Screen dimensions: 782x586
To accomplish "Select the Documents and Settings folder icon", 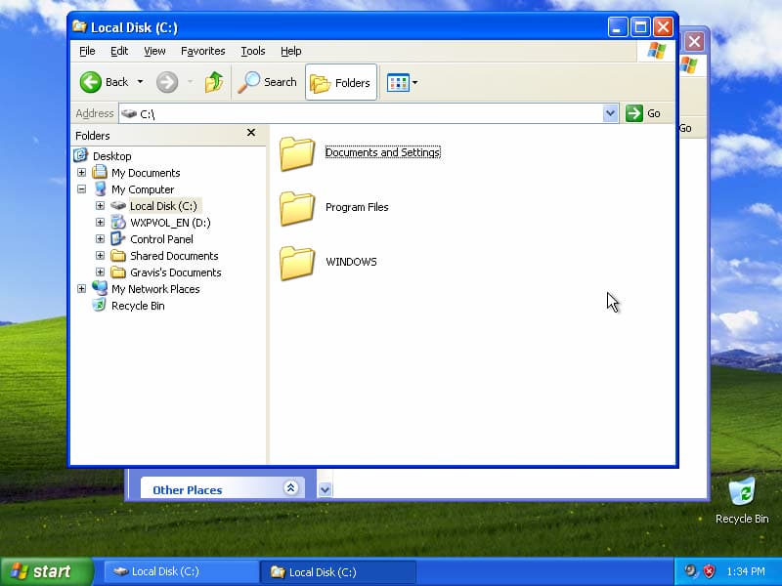I will pyautogui.click(x=297, y=153).
